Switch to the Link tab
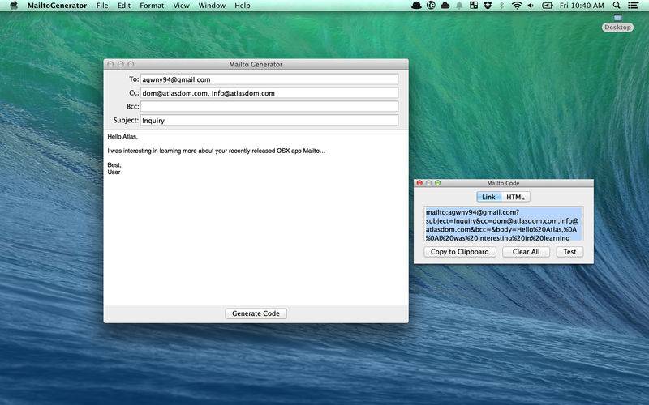The height and width of the screenshot is (405, 649). (488, 197)
